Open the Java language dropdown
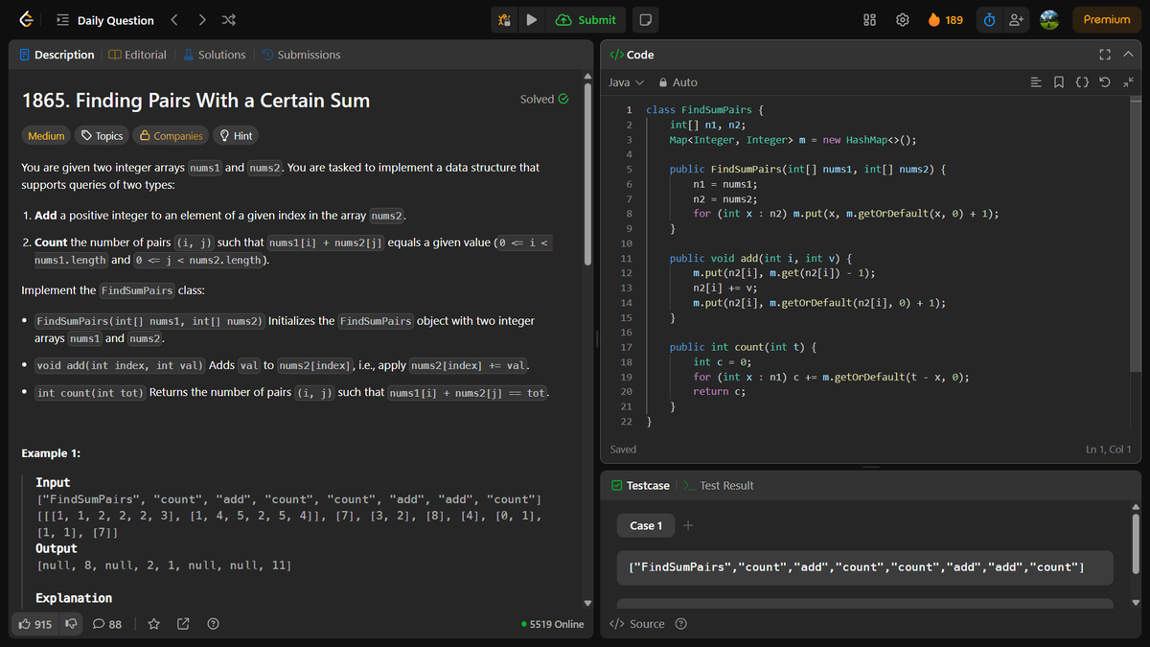Screen dimensions: 1150x647 pos(624,81)
